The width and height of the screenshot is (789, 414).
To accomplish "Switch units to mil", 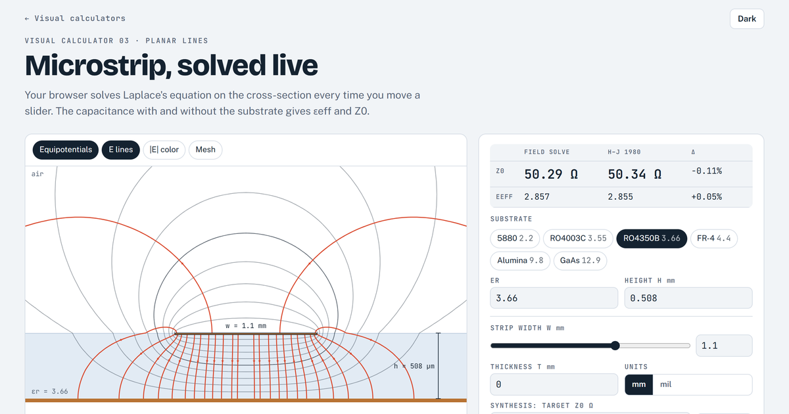I will 665,384.
